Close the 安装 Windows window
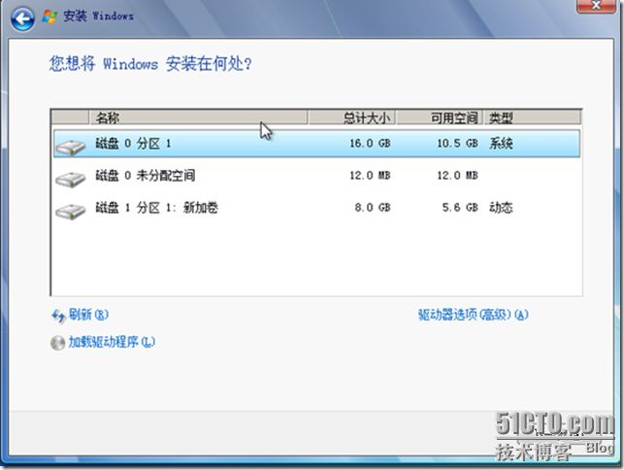Screen dimensions: 624x470 pyautogui.click(x=596, y=6)
